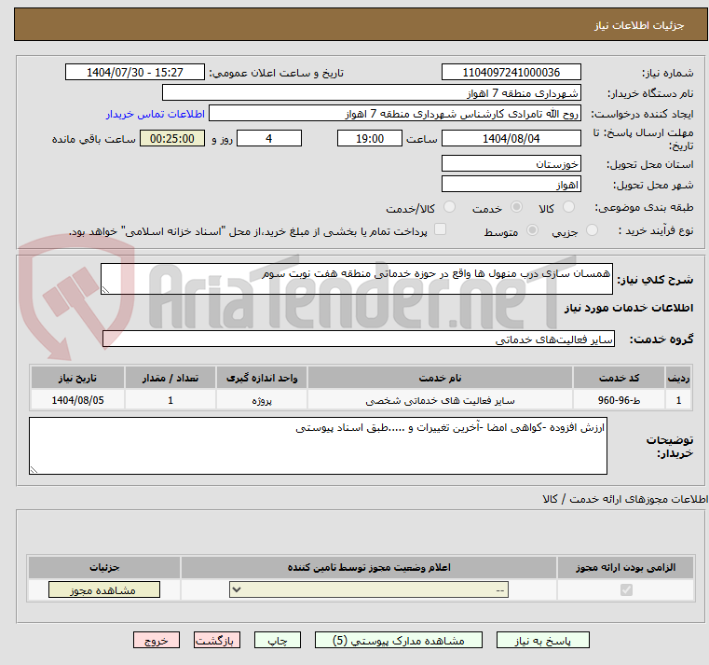Click the requester field روح الله تامرادی

click(x=394, y=114)
